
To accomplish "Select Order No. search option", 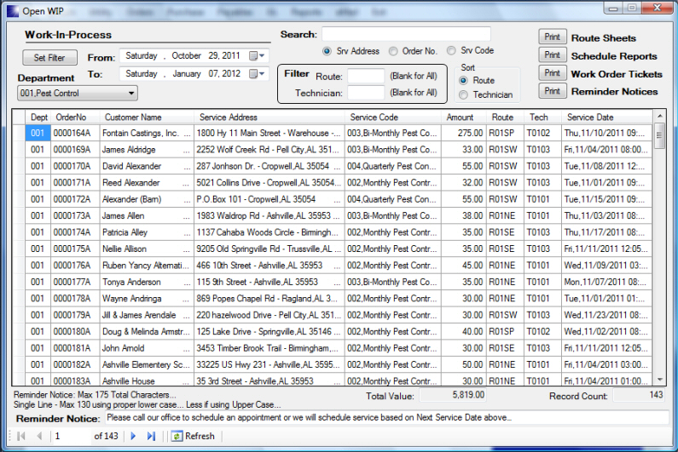I will [393, 51].
